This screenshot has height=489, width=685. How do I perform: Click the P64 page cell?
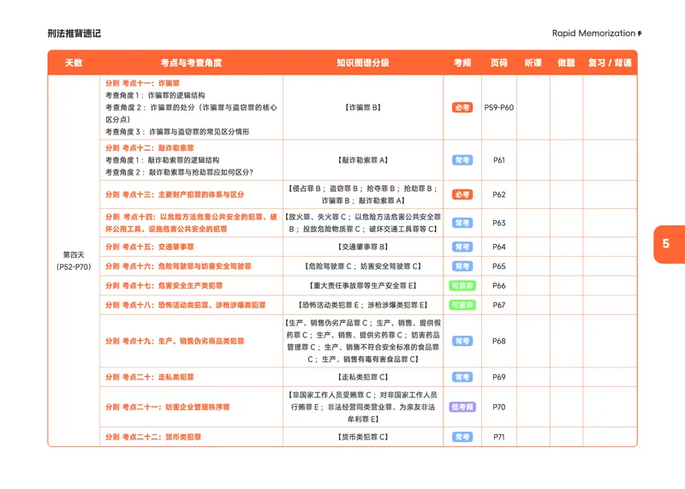[x=499, y=247]
